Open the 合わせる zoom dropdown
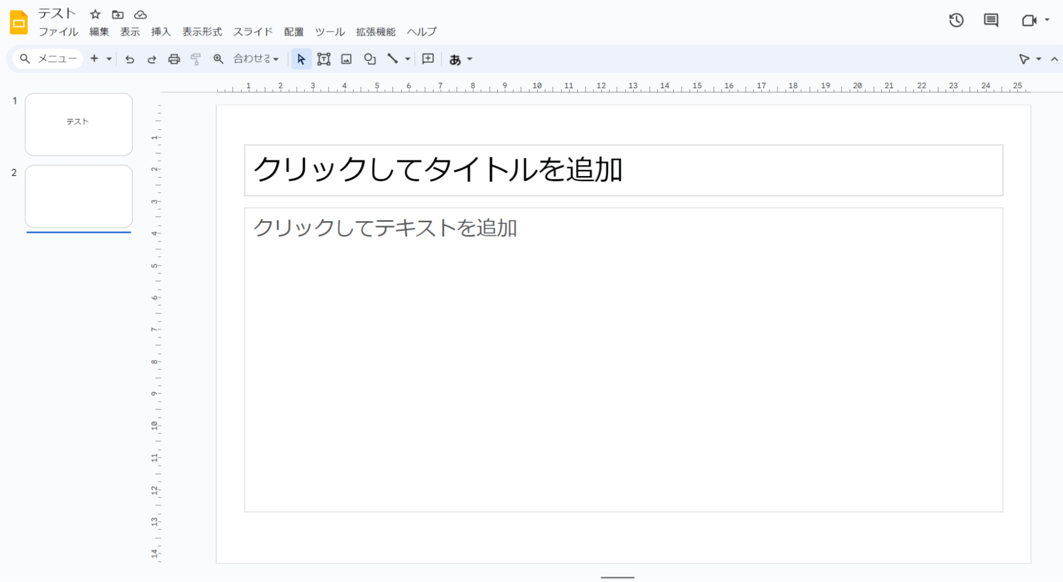 [256, 59]
